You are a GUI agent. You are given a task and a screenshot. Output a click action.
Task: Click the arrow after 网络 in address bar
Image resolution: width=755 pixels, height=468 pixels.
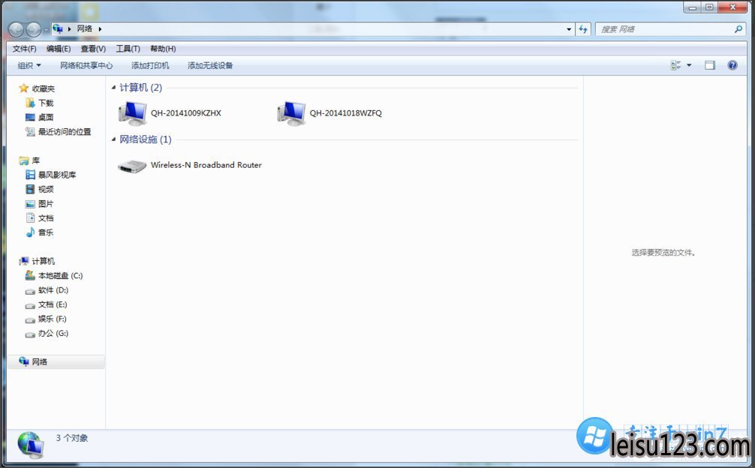click(100, 28)
